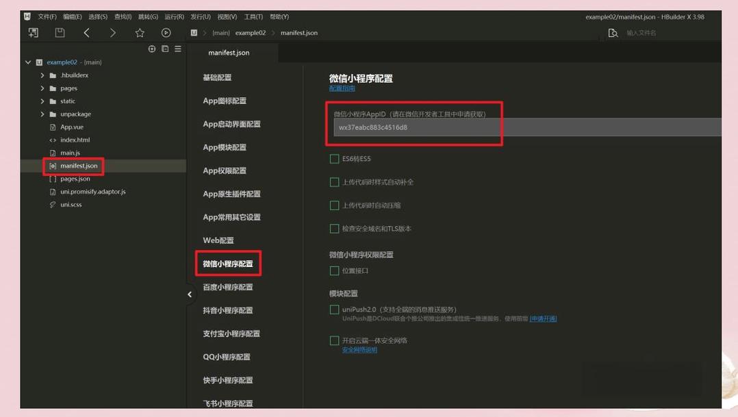
Task: Check 上传代码时样式自动补全
Action: point(334,182)
